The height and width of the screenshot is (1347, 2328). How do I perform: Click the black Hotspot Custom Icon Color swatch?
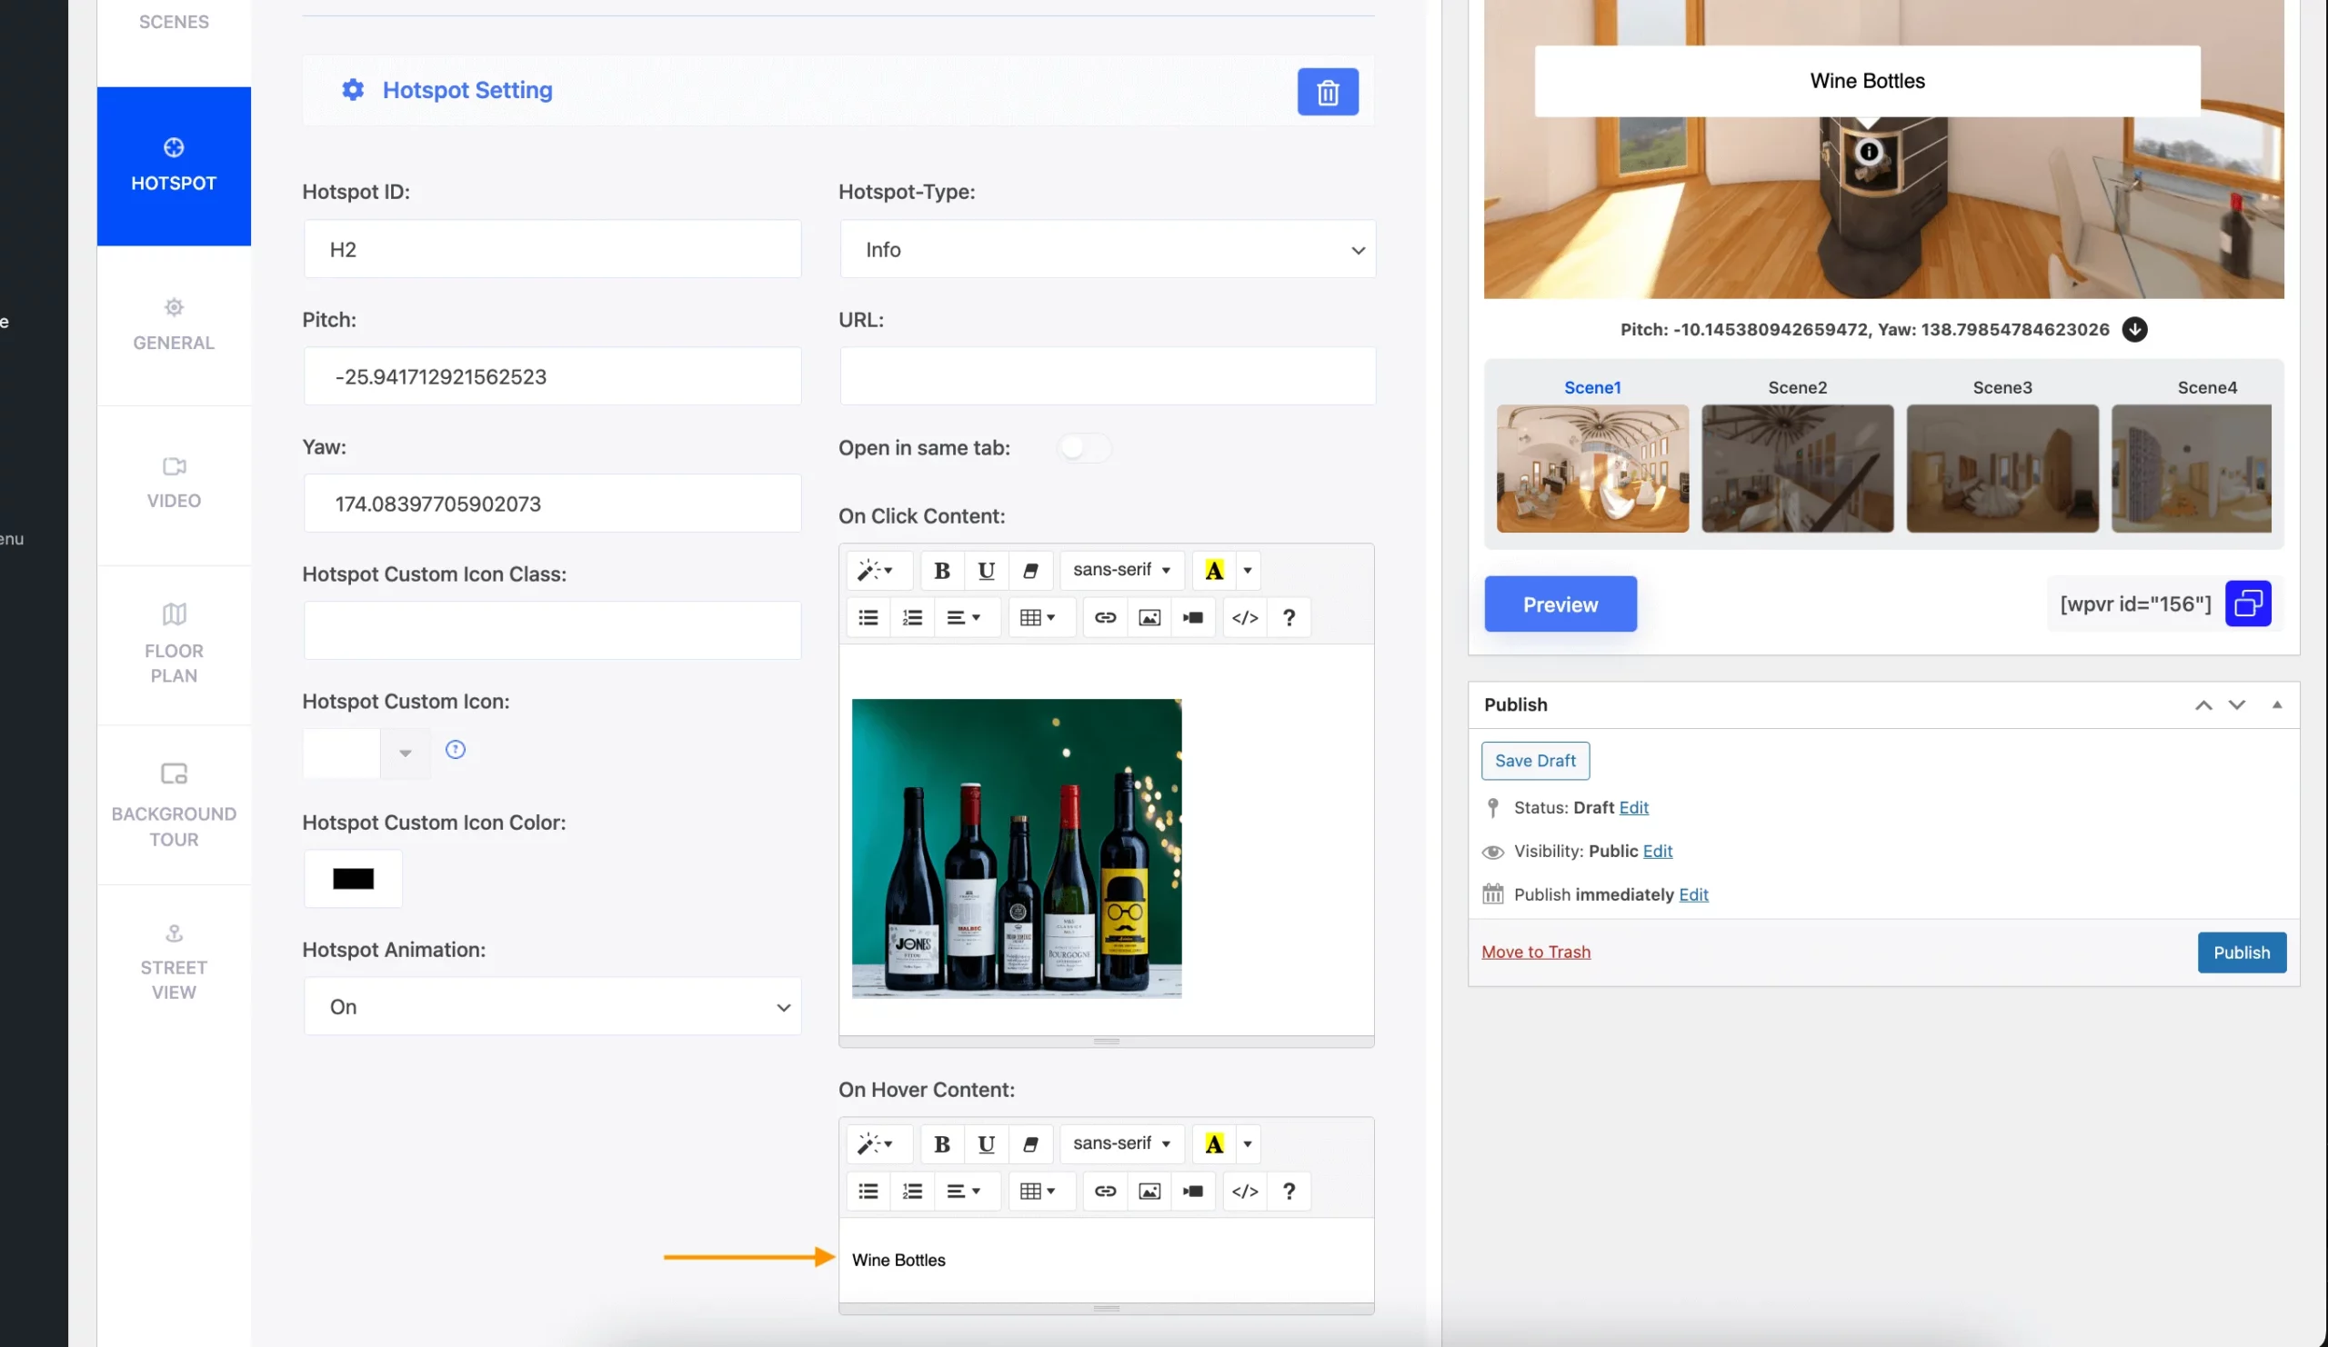[x=353, y=879]
